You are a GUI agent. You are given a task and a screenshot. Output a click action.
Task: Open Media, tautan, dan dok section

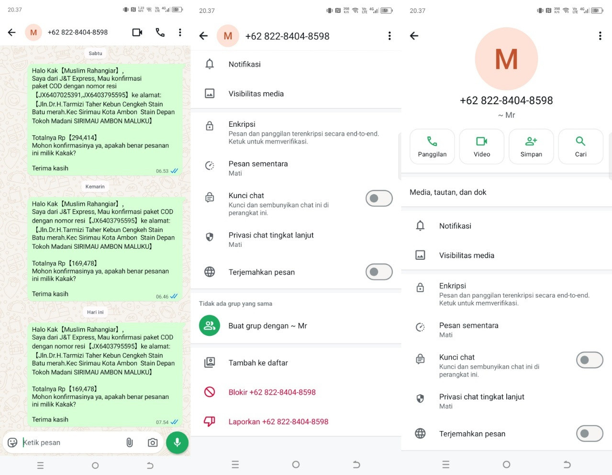click(x=506, y=192)
